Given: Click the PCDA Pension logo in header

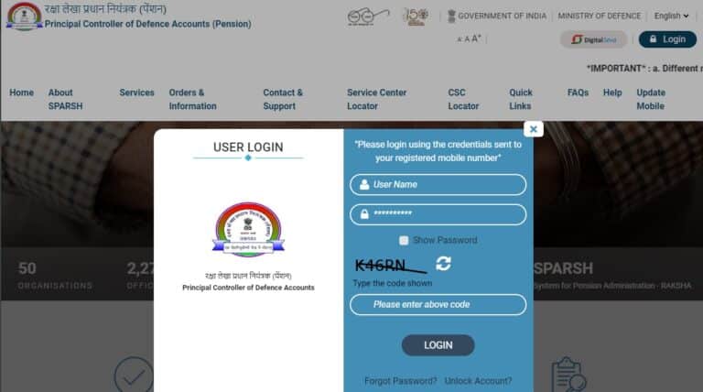Looking at the screenshot, I should (24, 16).
